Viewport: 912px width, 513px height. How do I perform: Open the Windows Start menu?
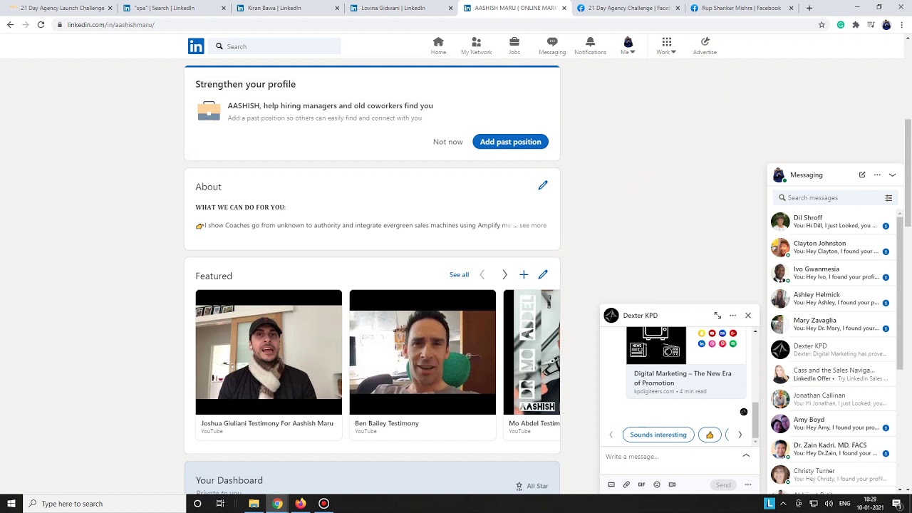[x=11, y=504]
